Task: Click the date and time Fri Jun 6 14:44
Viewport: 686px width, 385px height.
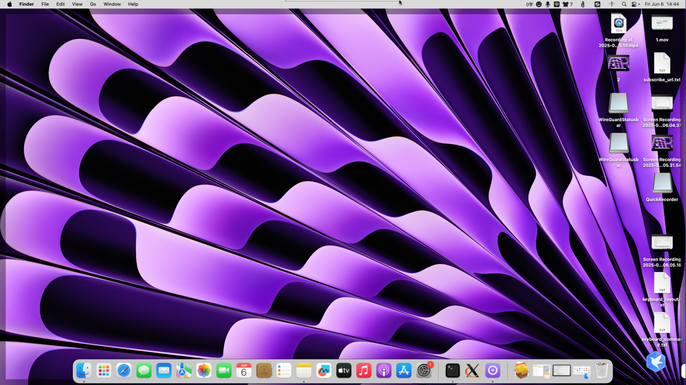Action: (662, 4)
